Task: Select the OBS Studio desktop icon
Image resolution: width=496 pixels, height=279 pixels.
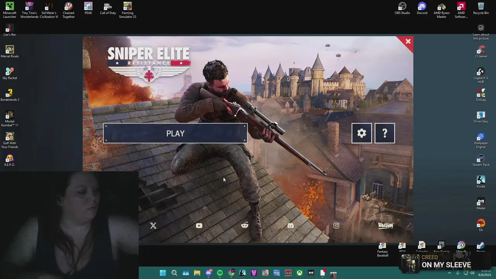Action: 402,9
